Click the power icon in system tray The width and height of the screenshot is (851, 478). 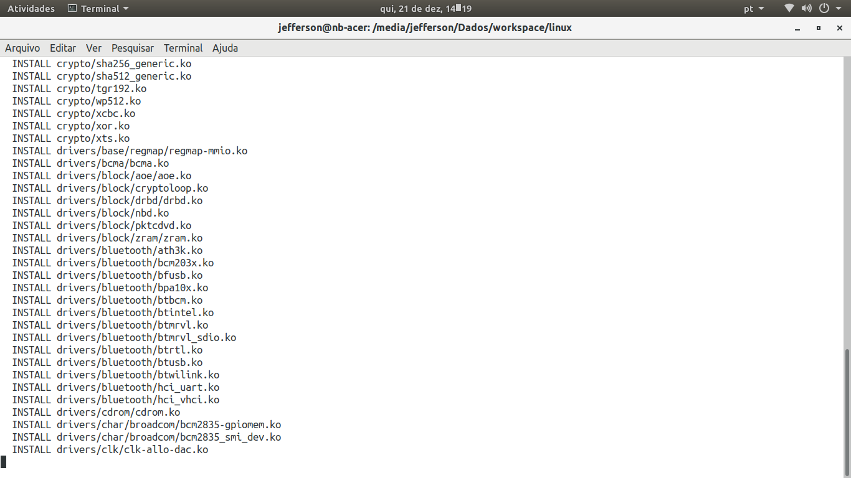pos(824,9)
